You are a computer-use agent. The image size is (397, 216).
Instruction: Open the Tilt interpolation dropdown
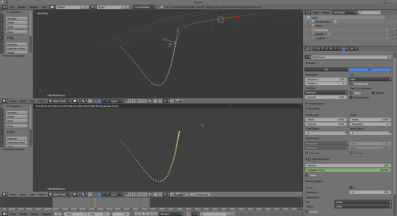pos(363,202)
